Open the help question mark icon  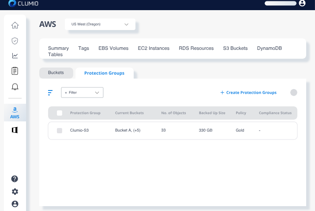pos(15,179)
